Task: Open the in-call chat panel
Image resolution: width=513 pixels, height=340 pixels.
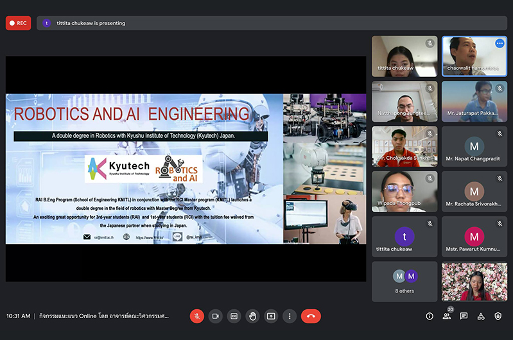Action: (x=464, y=316)
